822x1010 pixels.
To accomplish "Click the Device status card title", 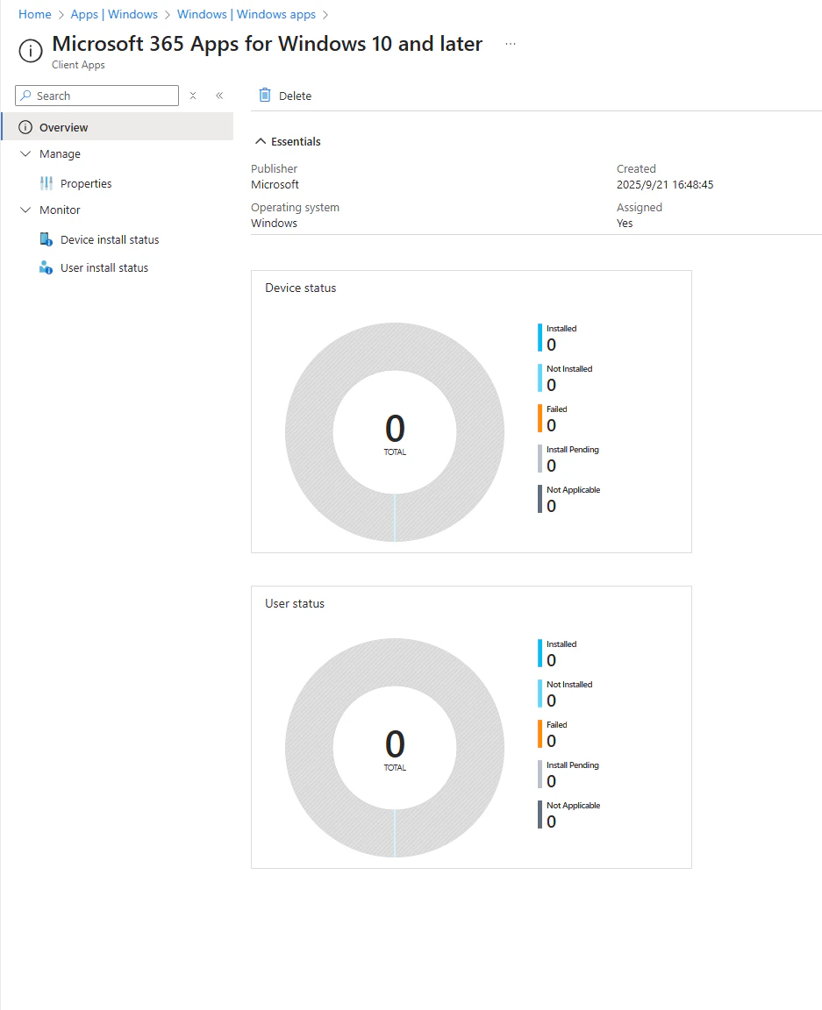I will (300, 288).
